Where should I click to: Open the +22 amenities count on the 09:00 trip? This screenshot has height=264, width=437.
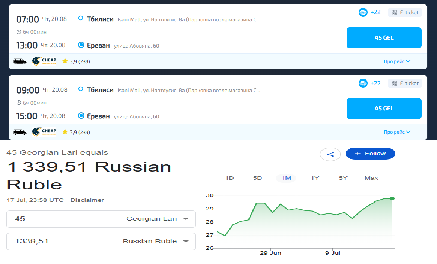pos(375,83)
